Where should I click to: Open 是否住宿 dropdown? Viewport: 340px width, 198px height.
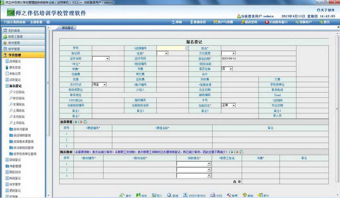click(227, 69)
